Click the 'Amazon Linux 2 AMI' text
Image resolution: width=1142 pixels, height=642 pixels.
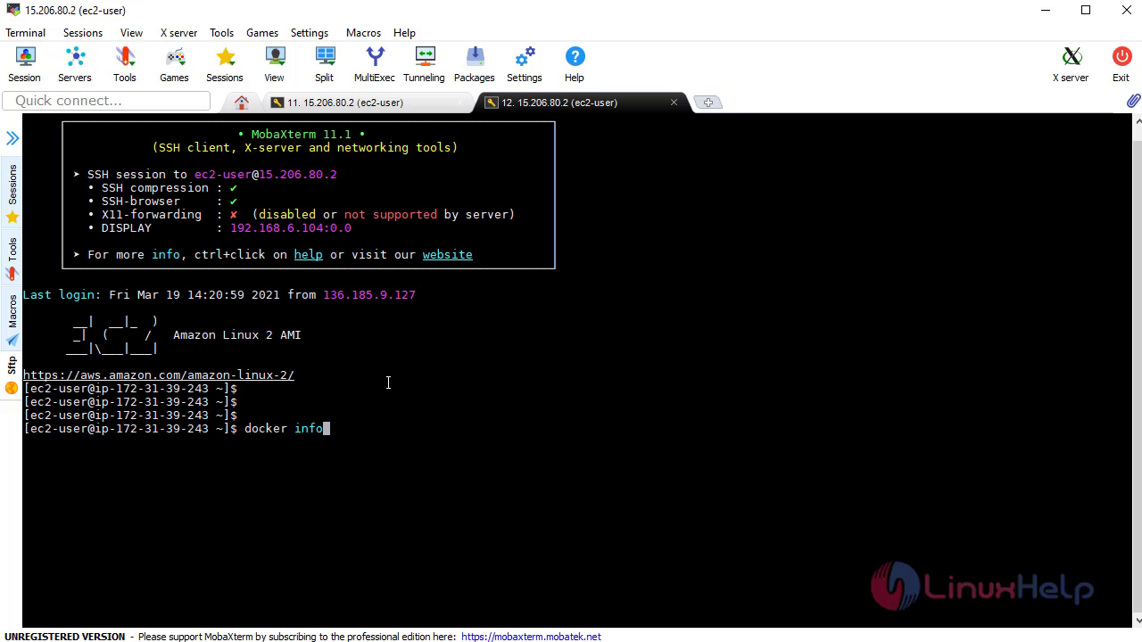(x=237, y=335)
